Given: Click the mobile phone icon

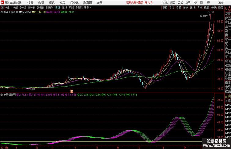Looking at the screenshot, I should tap(202, 2).
